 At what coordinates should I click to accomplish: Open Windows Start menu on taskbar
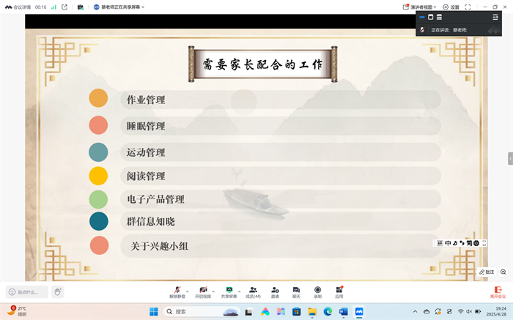point(154,311)
